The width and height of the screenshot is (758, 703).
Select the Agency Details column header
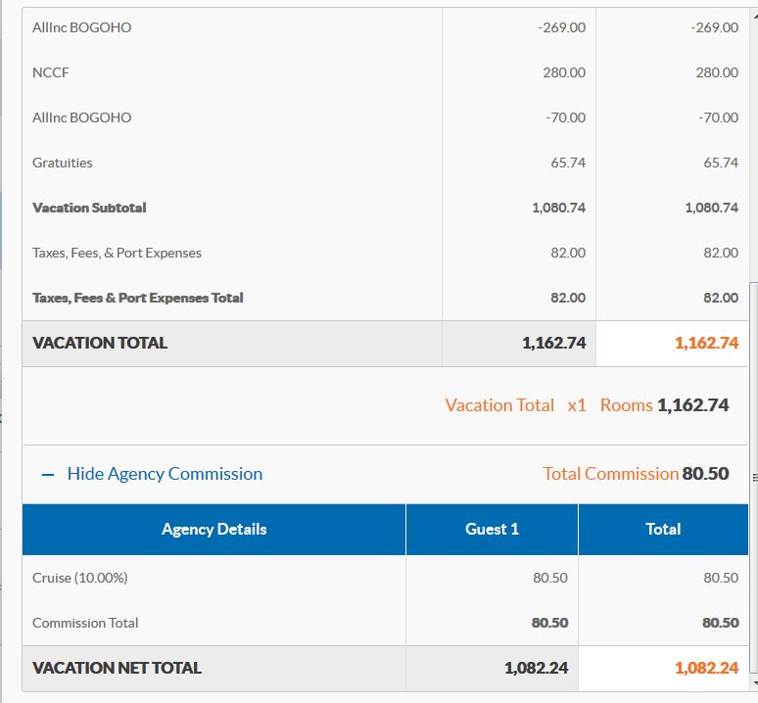pyautogui.click(x=213, y=529)
